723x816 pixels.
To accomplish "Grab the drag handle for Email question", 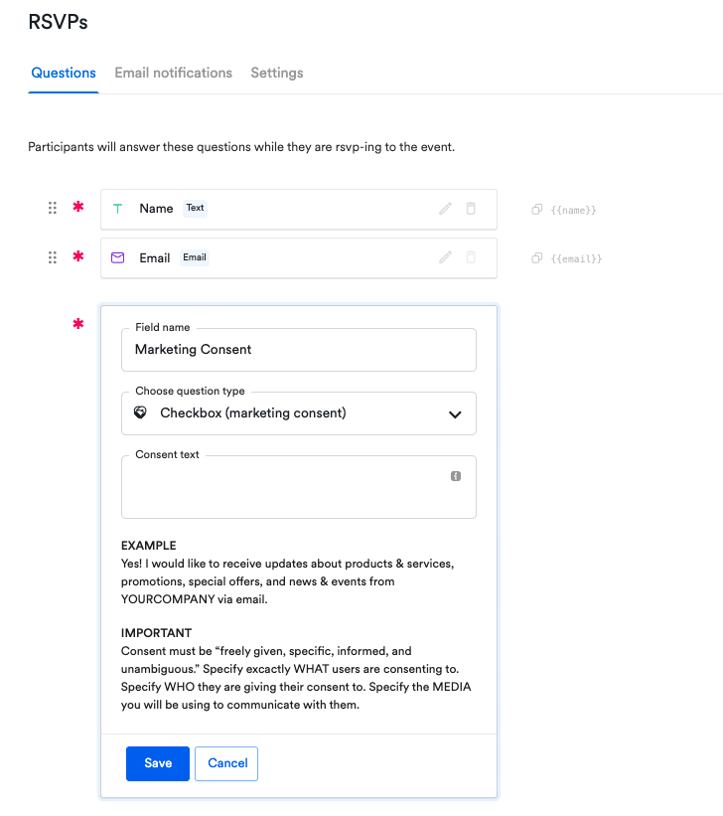I will [53, 257].
